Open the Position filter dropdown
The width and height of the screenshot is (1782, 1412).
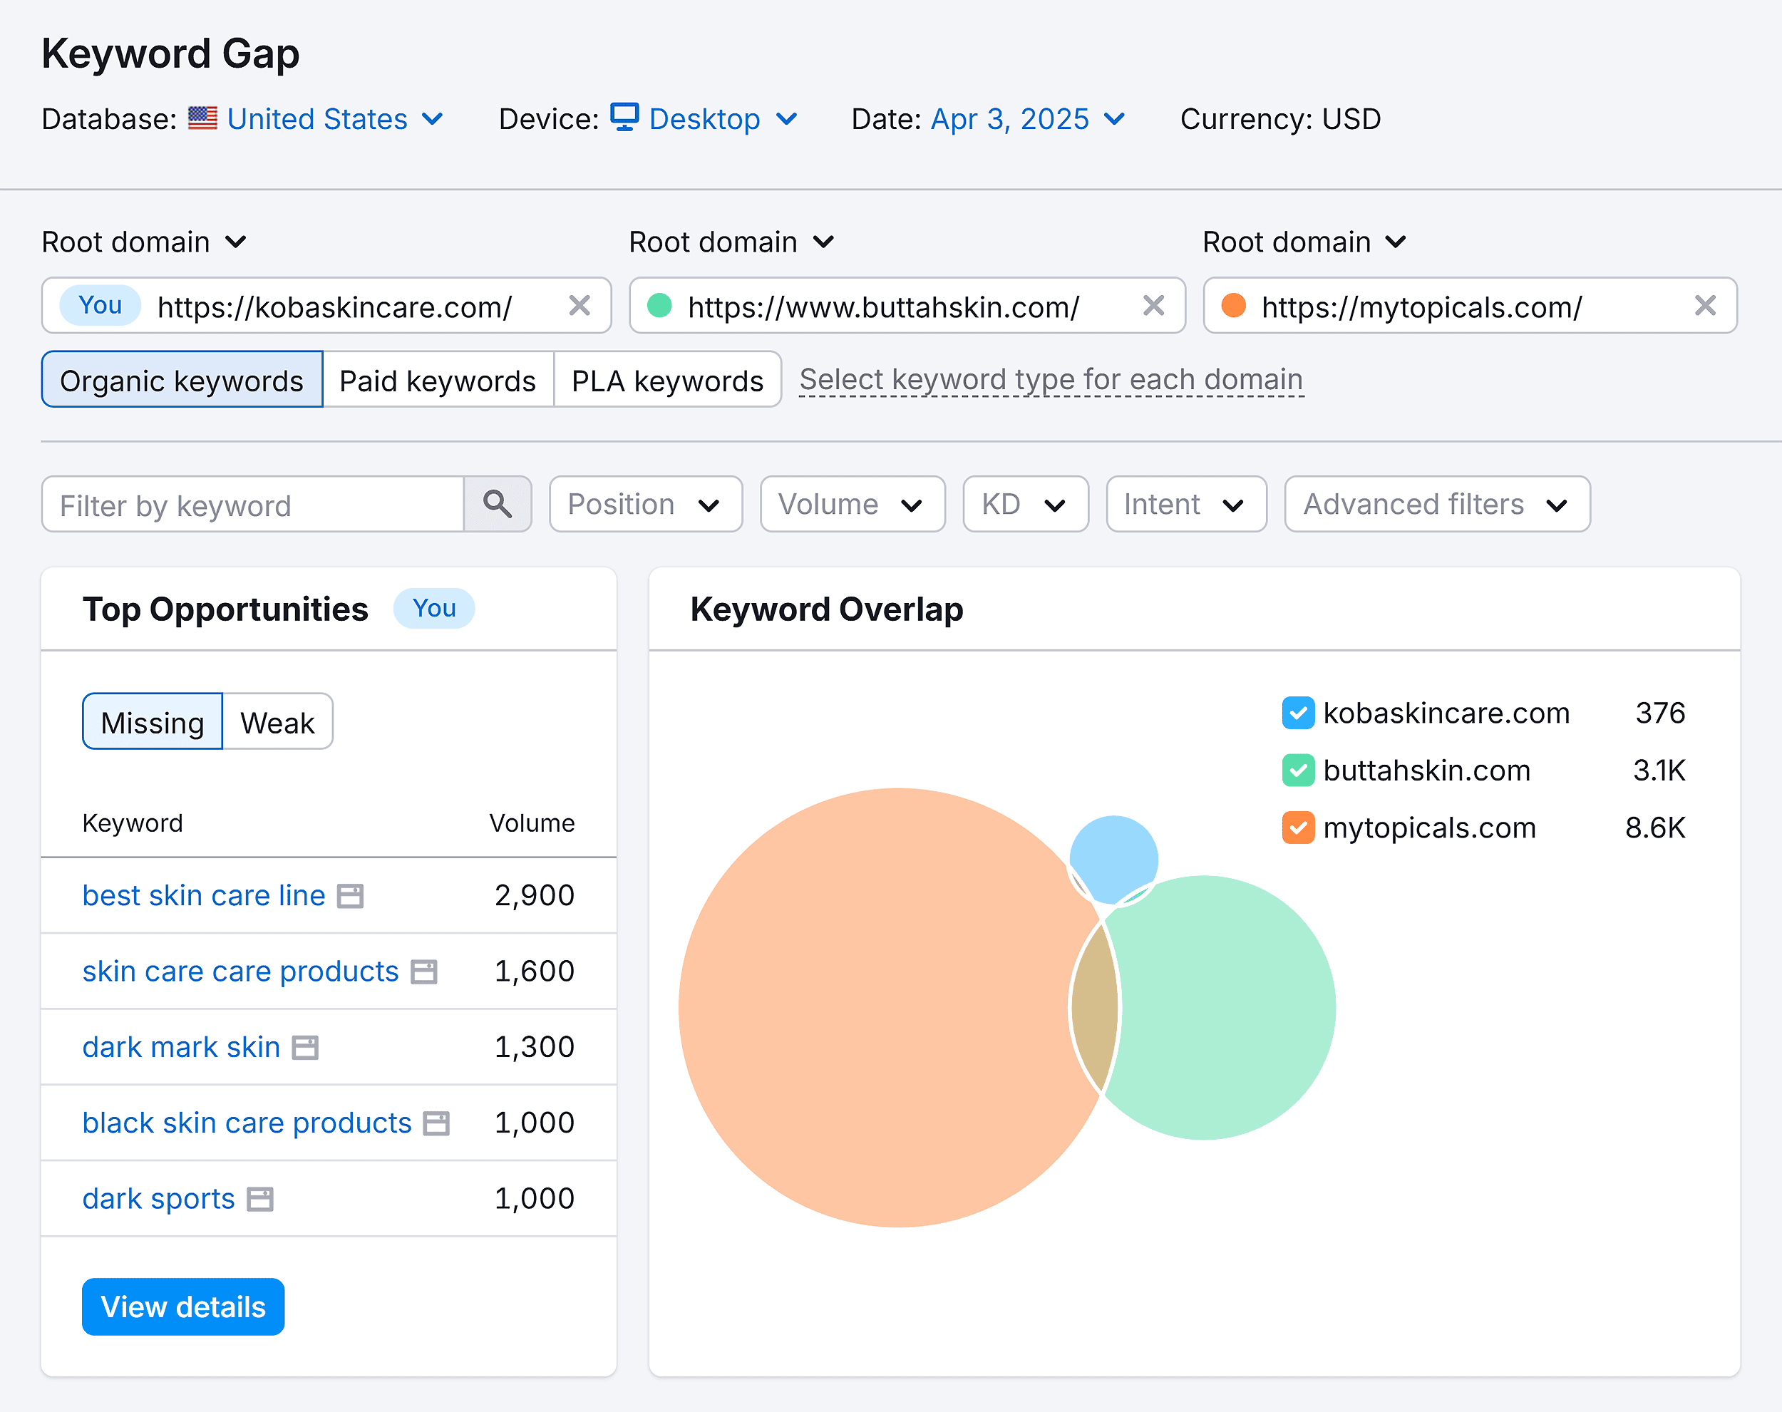[x=646, y=503]
